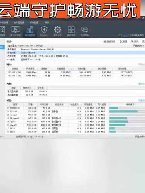Click the magnifier search icon button
The height and width of the screenshot is (193, 145).
tap(135, 41)
